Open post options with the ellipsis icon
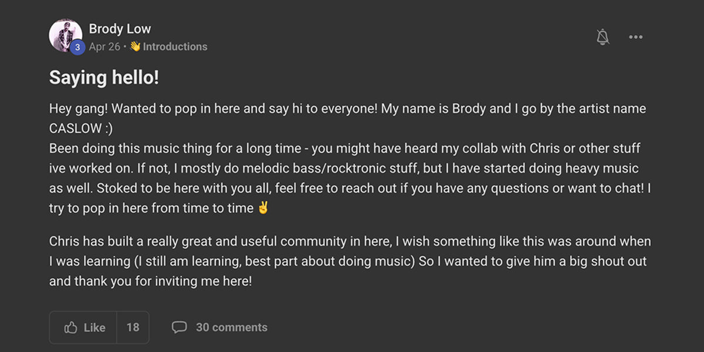This screenshot has width=704, height=352. coord(636,36)
